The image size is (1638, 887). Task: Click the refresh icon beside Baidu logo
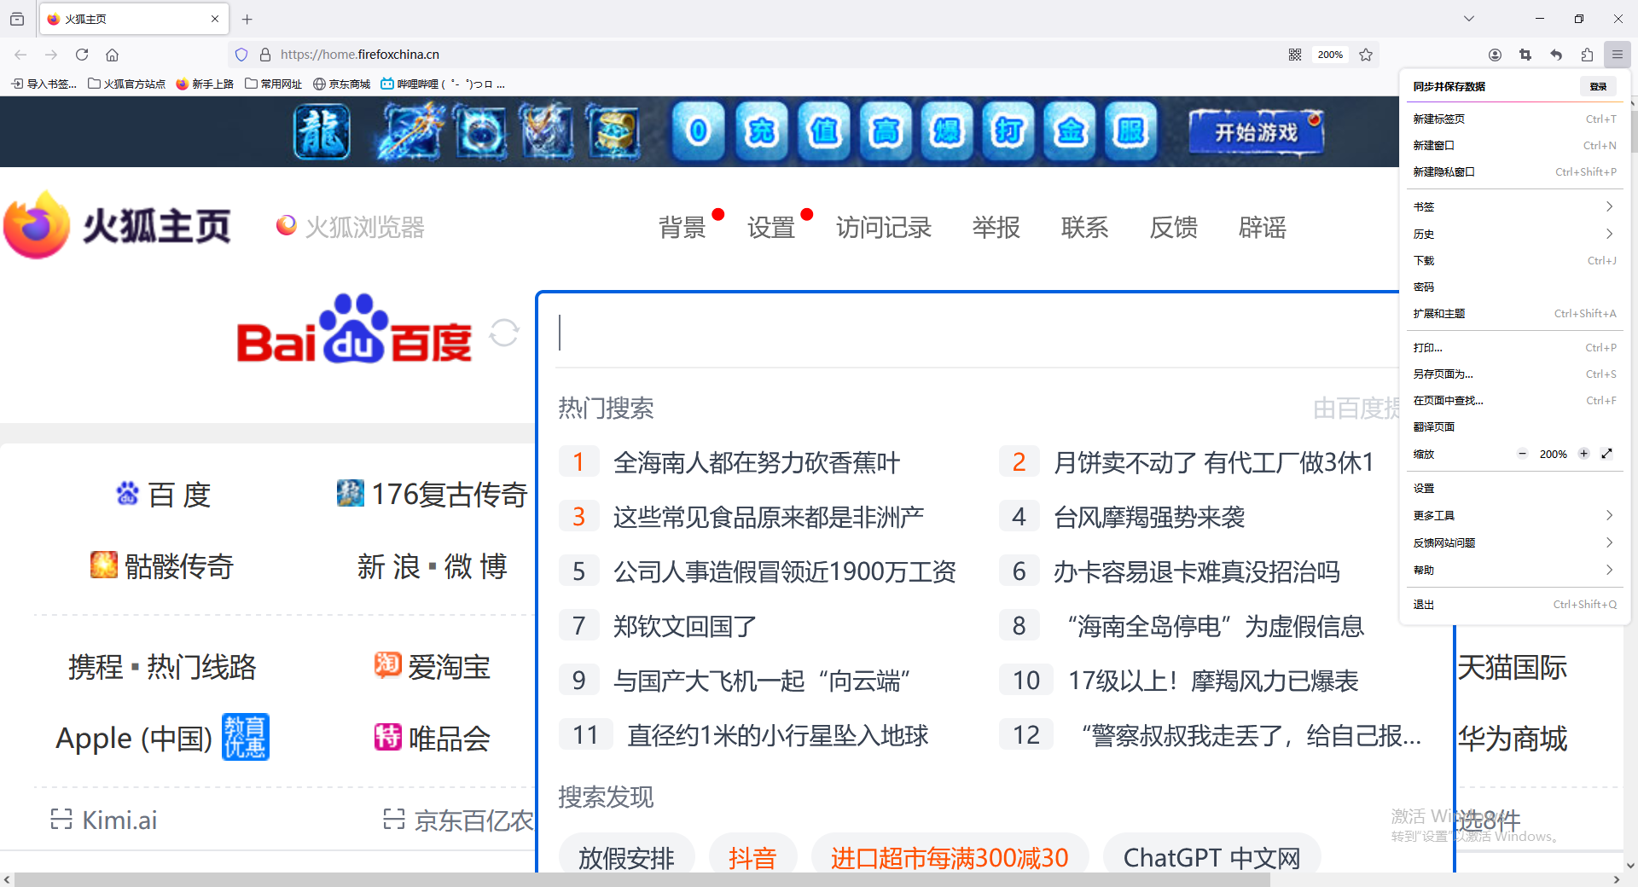tap(504, 333)
